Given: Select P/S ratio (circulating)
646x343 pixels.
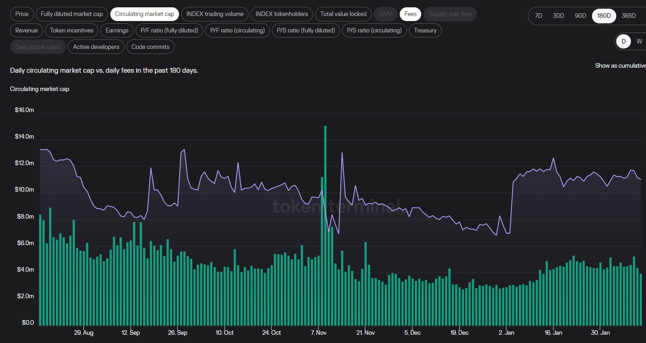Looking at the screenshot, I should (x=375, y=31).
